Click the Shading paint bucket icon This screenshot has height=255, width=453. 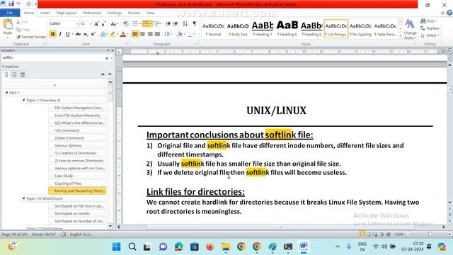pyautogui.click(x=179, y=34)
